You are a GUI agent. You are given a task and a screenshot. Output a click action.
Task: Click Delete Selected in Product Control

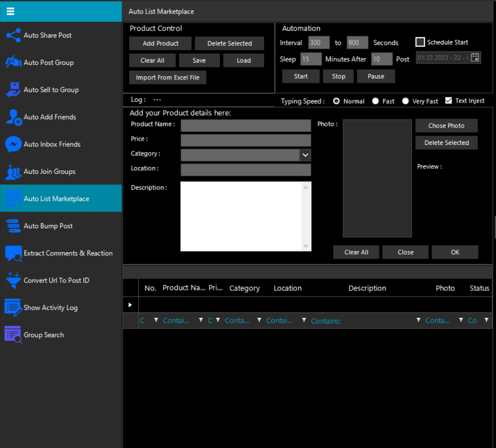click(230, 44)
